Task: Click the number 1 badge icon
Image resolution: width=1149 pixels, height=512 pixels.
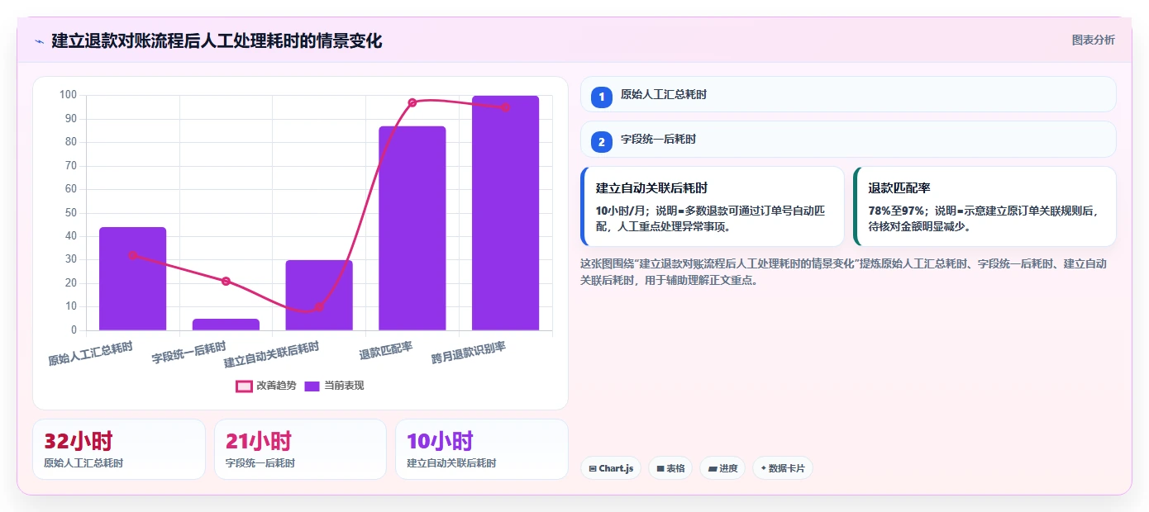Action: (x=602, y=97)
